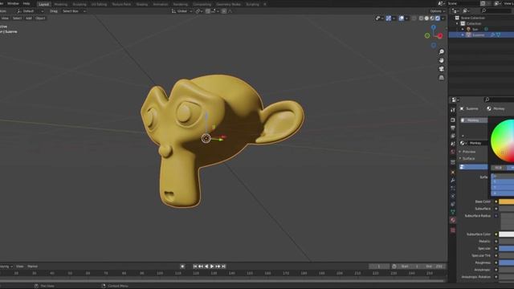This screenshot has height=289, width=514.
Task: Click the Subsurface Color white swatch
Action: pyautogui.click(x=506, y=234)
